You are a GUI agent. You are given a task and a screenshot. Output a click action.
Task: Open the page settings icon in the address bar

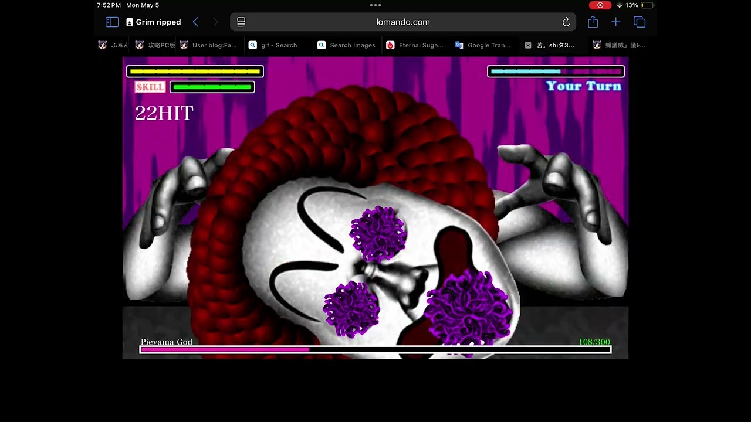point(241,22)
